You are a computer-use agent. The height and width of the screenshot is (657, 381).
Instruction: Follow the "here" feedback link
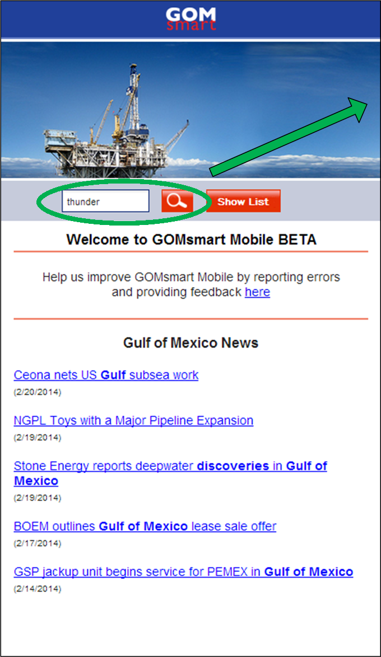point(257,292)
